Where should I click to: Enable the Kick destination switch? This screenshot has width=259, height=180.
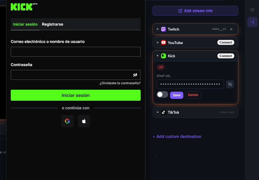162,95
